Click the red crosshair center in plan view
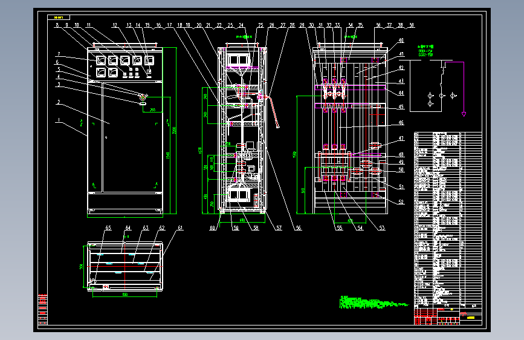 tap(125, 266)
